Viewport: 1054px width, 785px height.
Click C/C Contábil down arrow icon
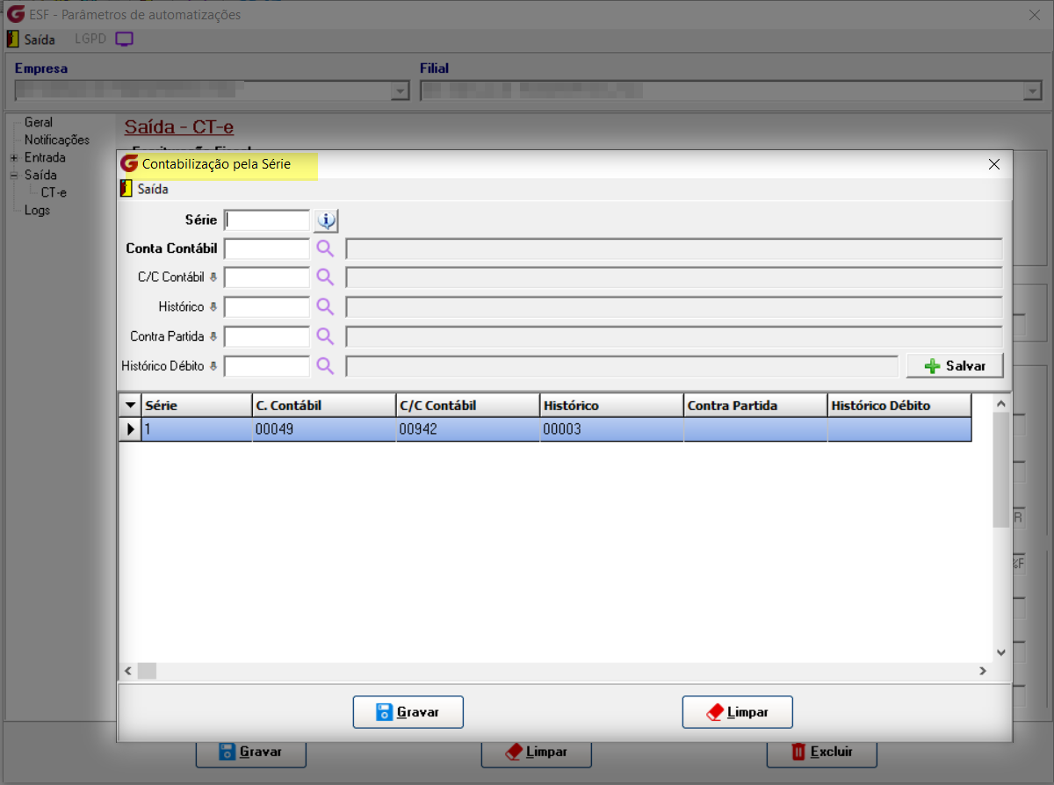coord(213,277)
